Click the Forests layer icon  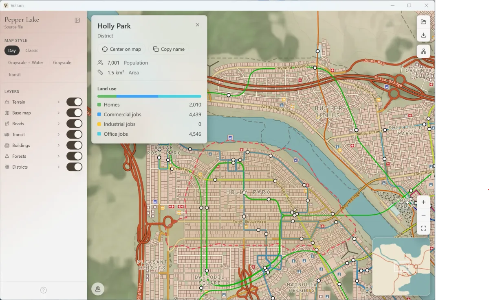coord(7,156)
